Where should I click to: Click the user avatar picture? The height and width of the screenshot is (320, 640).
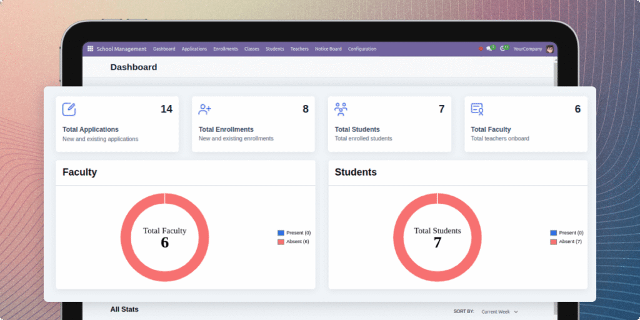[x=550, y=49]
